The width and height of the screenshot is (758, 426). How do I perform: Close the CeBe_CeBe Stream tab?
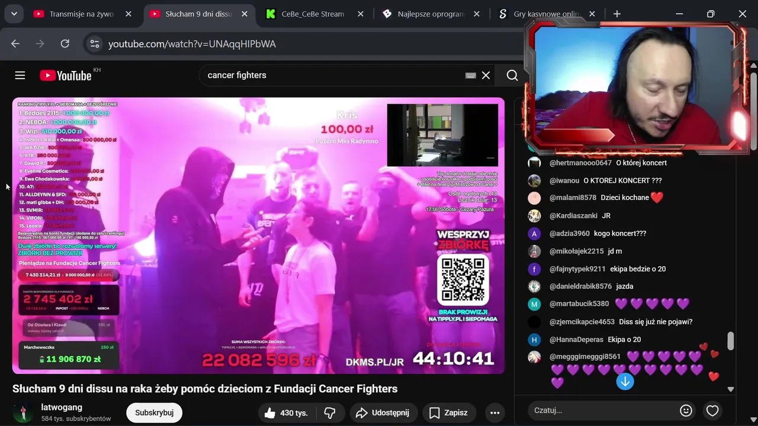[360, 14]
